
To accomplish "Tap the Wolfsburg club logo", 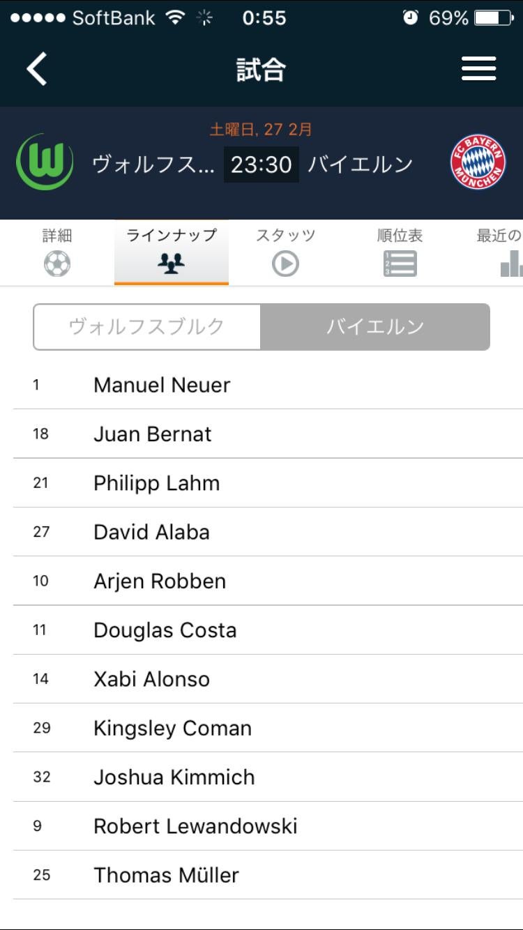I will pyautogui.click(x=45, y=162).
